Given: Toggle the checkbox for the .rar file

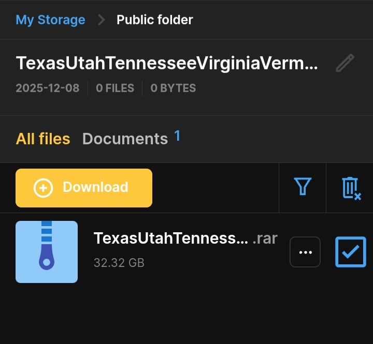Looking at the screenshot, I should (x=351, y=252).
